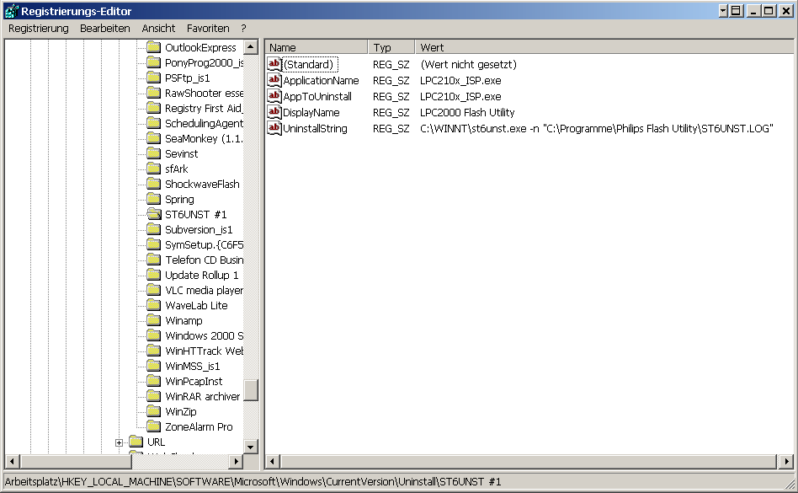
Task: Click the Sevinst folder icon
Action: point(154,154)
